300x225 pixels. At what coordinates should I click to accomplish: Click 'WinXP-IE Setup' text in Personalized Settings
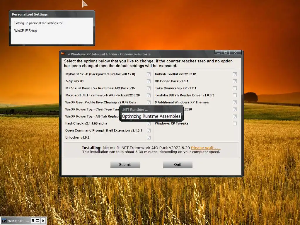pyautogui.click(x=25, y=31)
